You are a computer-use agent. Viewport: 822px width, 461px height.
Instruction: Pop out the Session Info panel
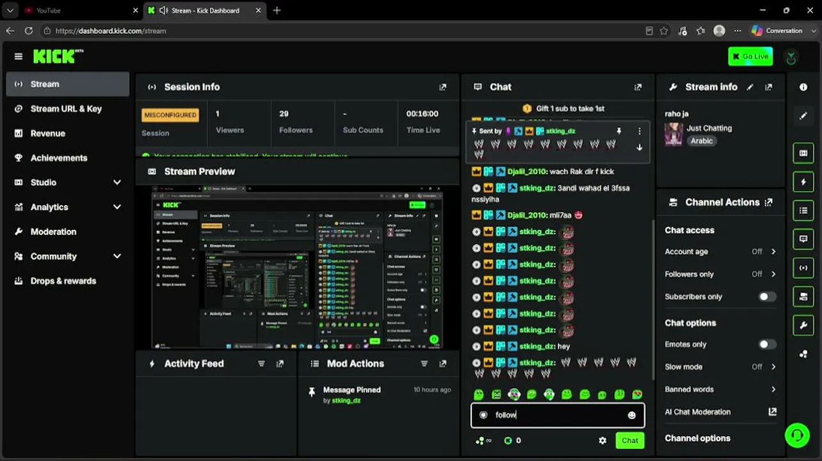click(442, 87)
